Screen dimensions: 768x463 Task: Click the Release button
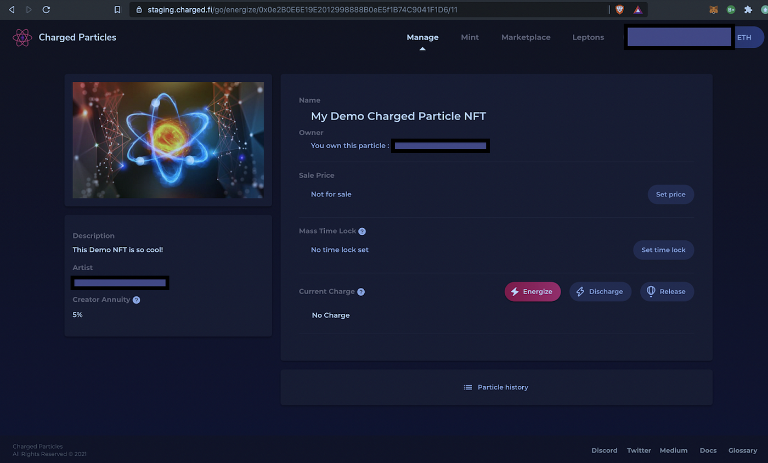click(x=667, y=292)
